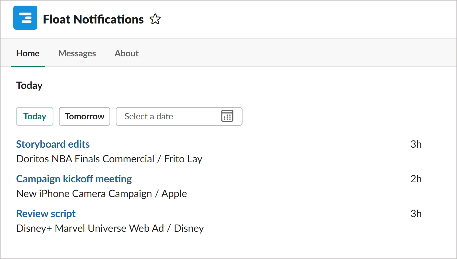Image resolution: width=457 pixels, height=259 pixels.
Task: Star the Float Notifications app
Action: [155, 19]
